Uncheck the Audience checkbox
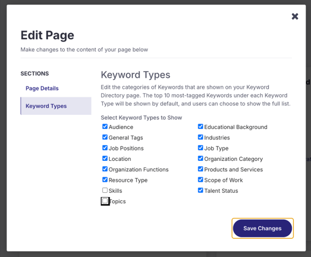 pyautogui.click(x=105, y=127)
